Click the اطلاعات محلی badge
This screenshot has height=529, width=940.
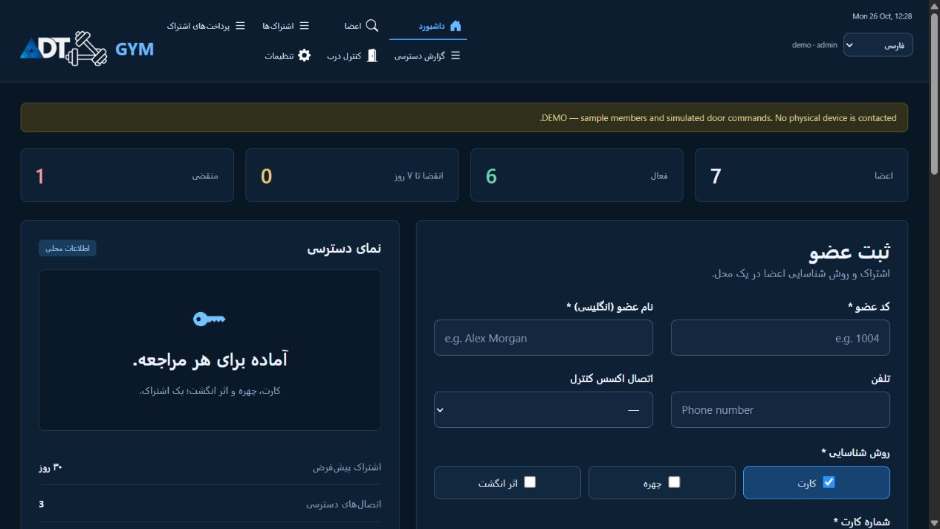tap(68, 248)
